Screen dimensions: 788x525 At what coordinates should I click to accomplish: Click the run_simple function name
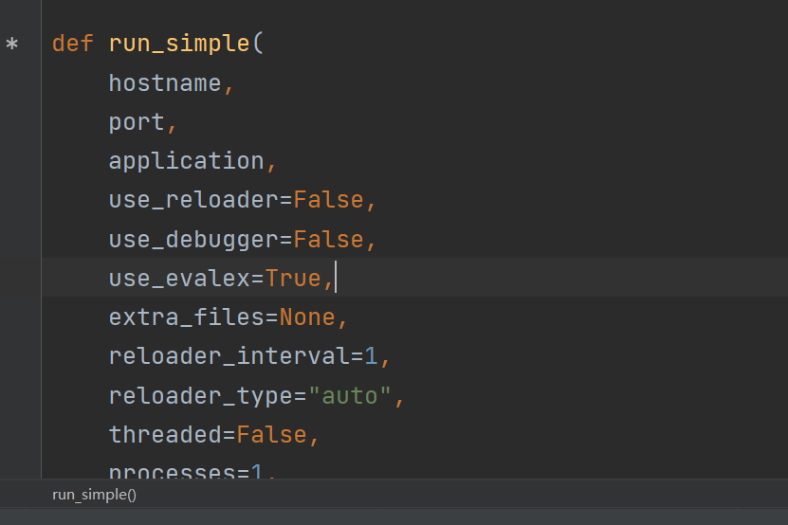point(179,44)
